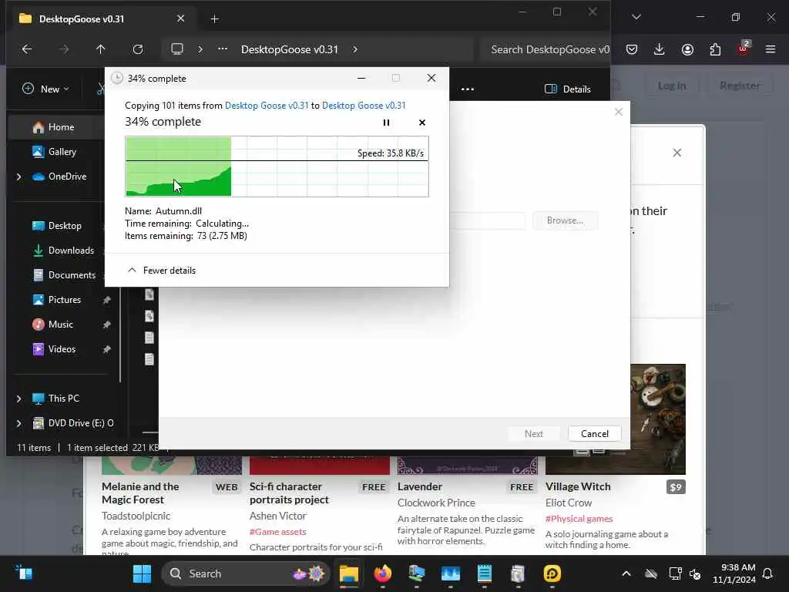Click the Register button on webpage
789x592 pixels.
coord(740,86)
